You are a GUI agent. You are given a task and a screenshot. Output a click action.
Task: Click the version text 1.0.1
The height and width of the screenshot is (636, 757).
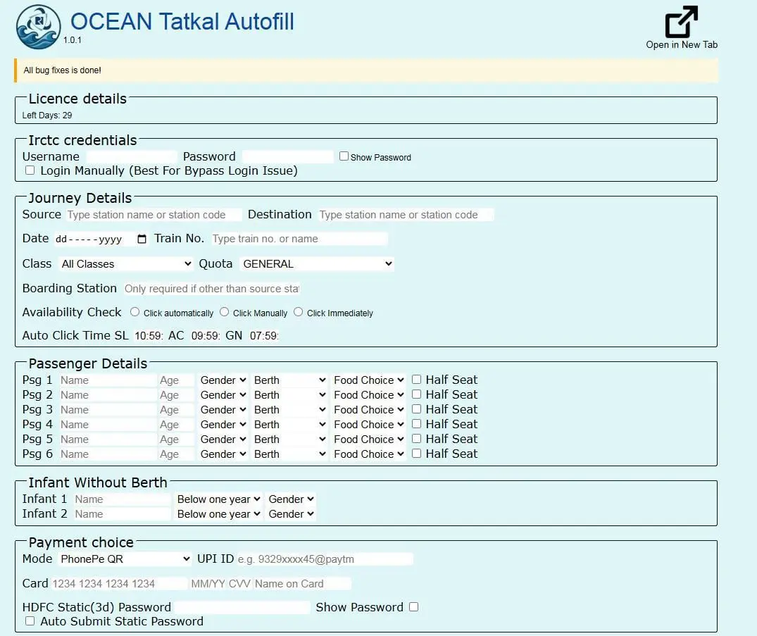pyautogui.click(x=73, y=40)
